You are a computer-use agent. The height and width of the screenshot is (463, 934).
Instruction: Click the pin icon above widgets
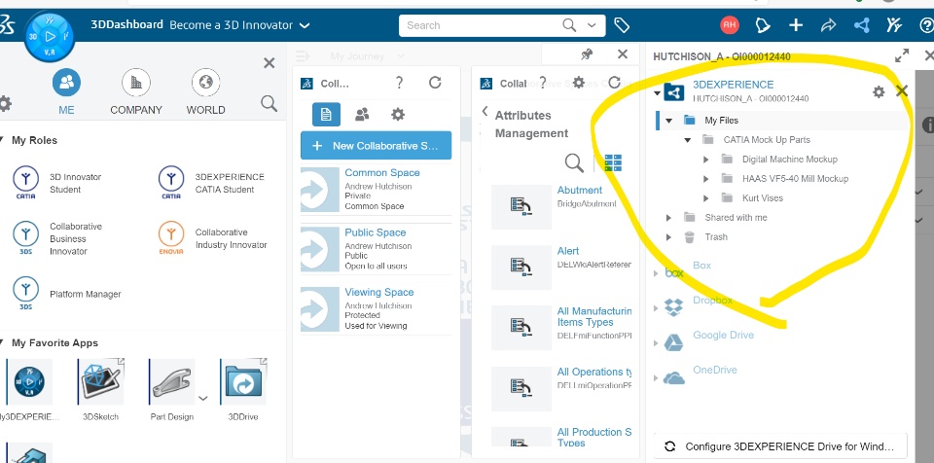pyautogui.click(x=587, y=54)
